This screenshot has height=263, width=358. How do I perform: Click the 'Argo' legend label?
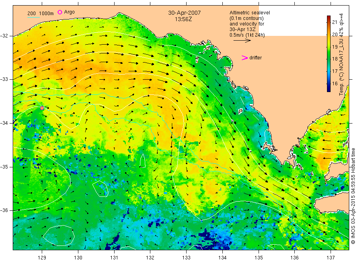(x=69, y=12)
